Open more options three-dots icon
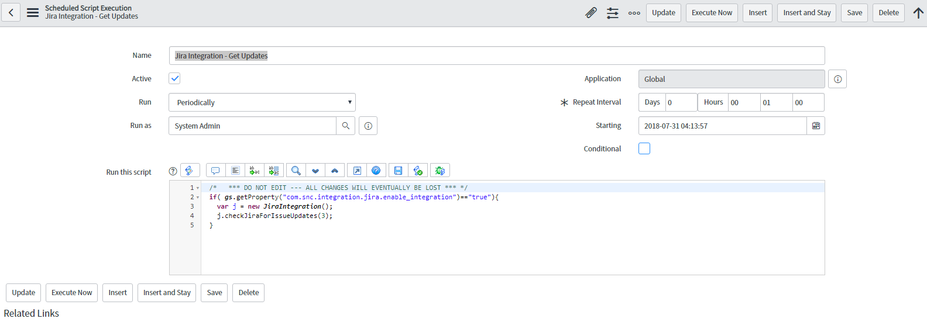The height and width of the screenshot is (322, 927). pyautogui.click(x=634, y=13)
